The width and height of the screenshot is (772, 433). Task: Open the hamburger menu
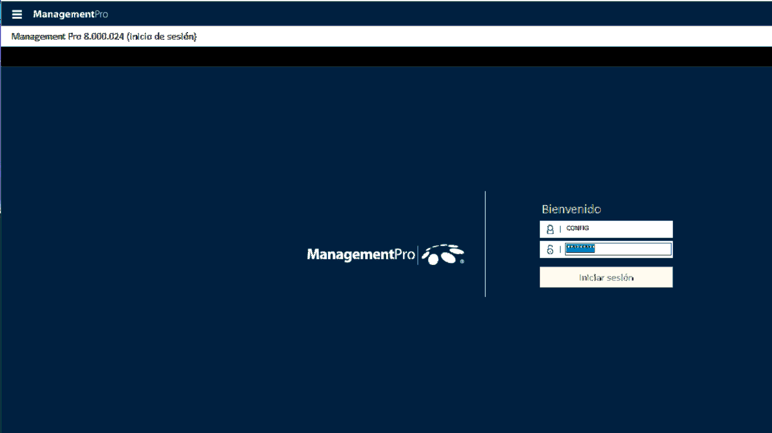tap(17, 14)
